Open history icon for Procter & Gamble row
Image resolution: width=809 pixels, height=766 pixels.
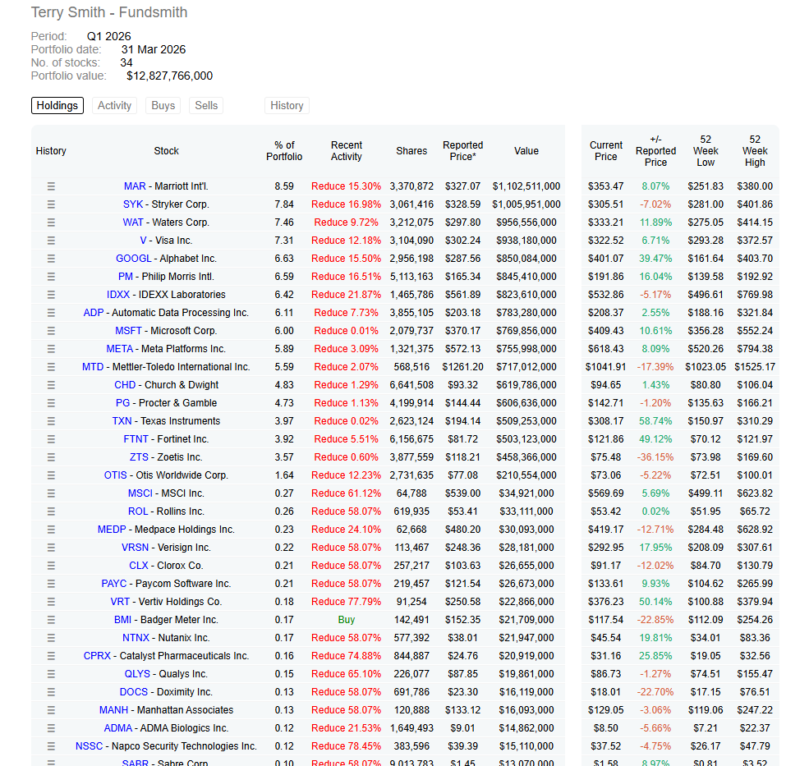[51, 403]
